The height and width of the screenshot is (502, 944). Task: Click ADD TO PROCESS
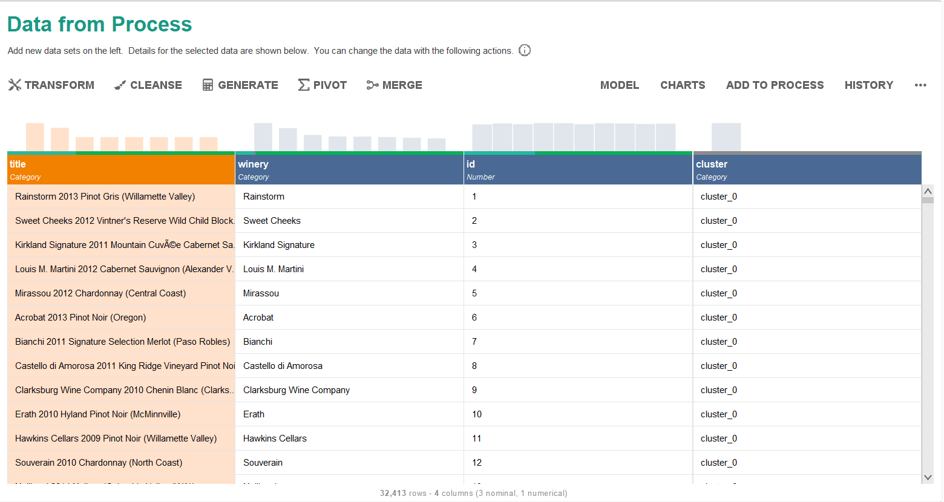click(775, 85)
